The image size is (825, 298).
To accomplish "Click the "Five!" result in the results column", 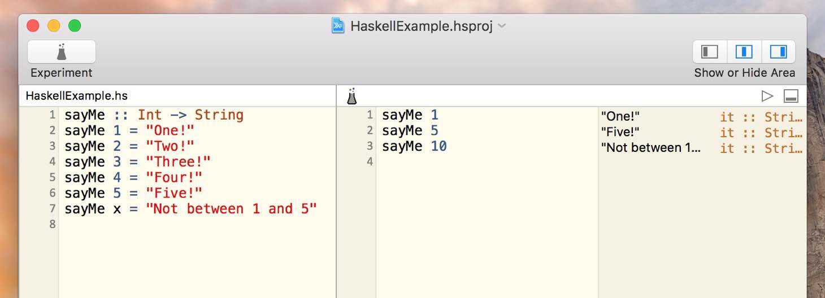I will pyautogui.click(x=620, y=132).
